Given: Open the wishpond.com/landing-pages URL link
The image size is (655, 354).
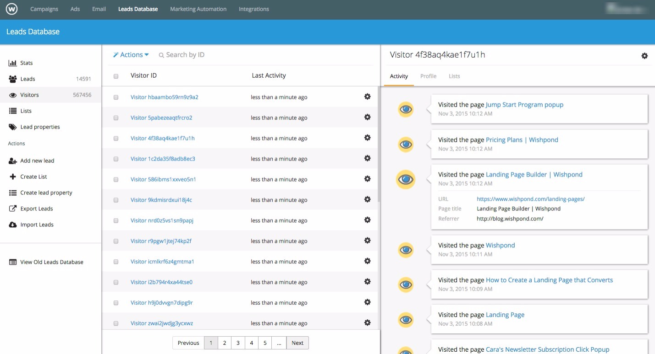Looking at the screenshot, I should [530, 199].
